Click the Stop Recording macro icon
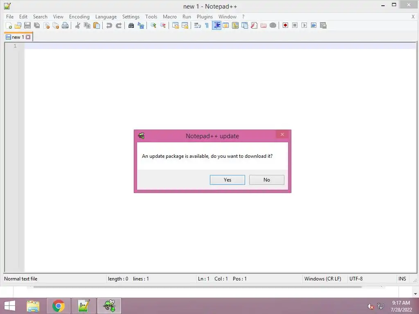The height and width of the screenshot is (314, 419). pos(295,25)
